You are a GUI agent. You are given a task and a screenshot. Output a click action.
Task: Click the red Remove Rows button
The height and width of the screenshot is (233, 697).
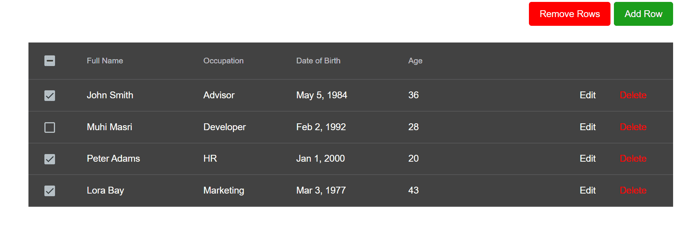click(x=569, y=14)
